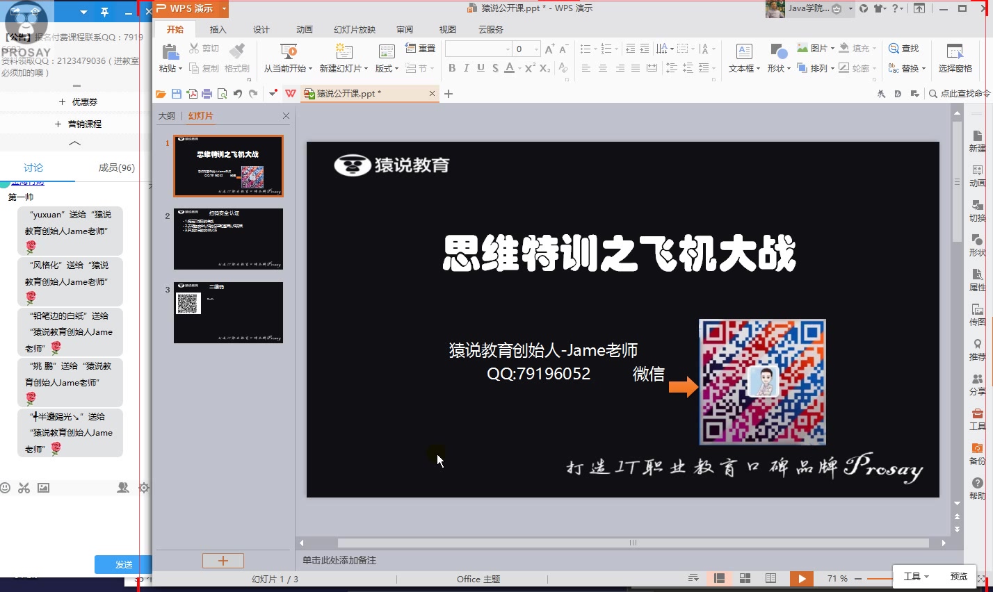This screenshot has width=993, height=592.
Task: Open the Selection Pane (选择窗格)
Action: click(x=955, y=58)
